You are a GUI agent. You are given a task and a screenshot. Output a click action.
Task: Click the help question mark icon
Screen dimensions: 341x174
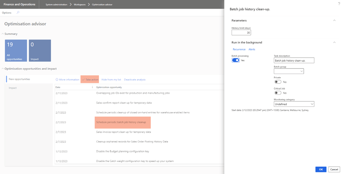(338, 3)
